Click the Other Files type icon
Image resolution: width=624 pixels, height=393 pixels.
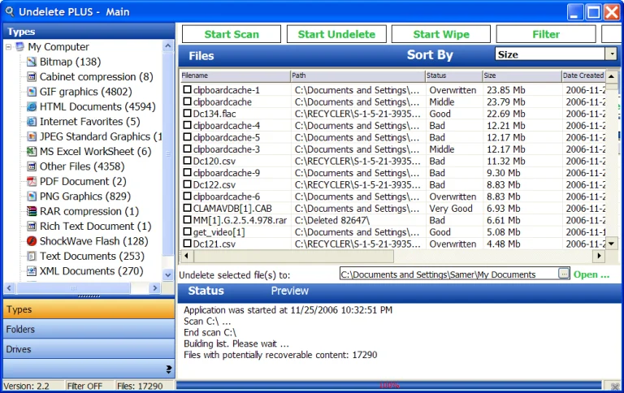(x=32, y=166)
